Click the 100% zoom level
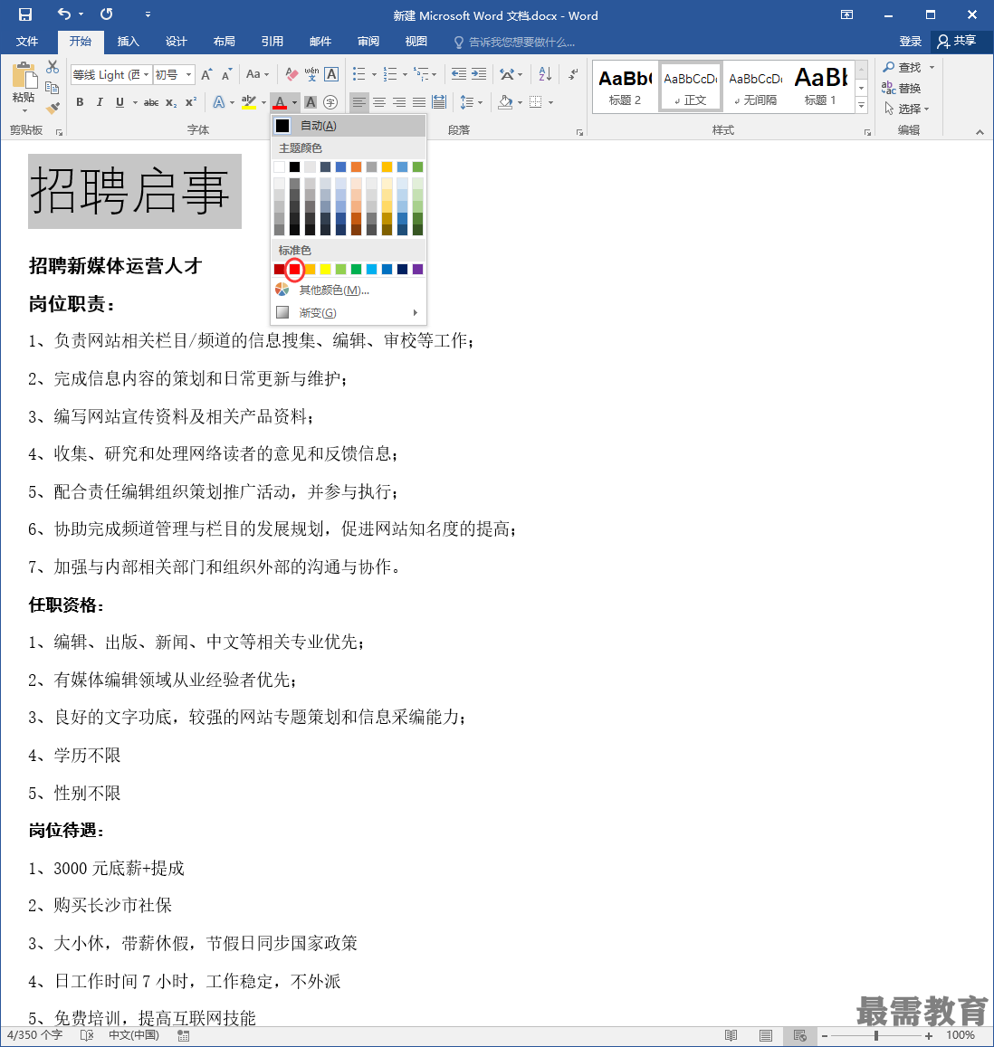 (x=960, y=1035)
